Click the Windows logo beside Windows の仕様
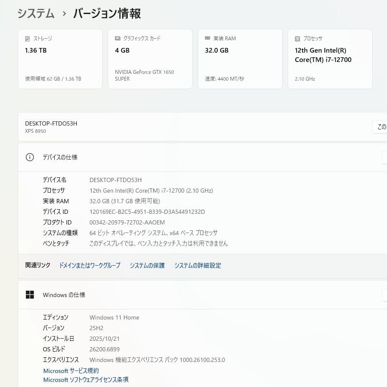Screen dimensions: 387x387 (30, 294)
